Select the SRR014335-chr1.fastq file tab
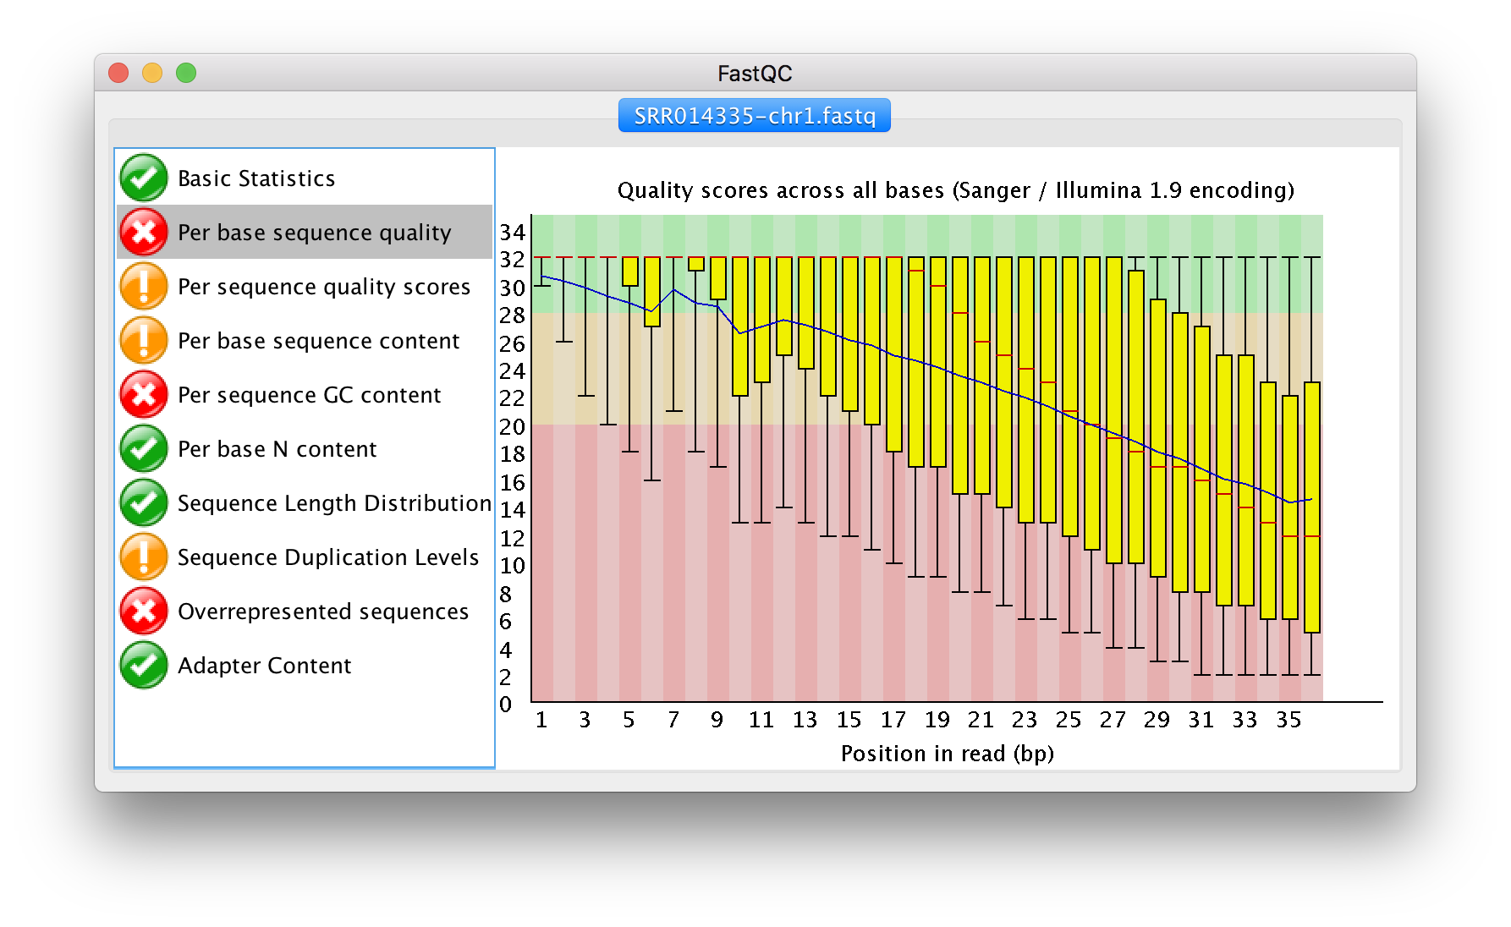Screen dimensions: 1511x927 coord(754,116)
